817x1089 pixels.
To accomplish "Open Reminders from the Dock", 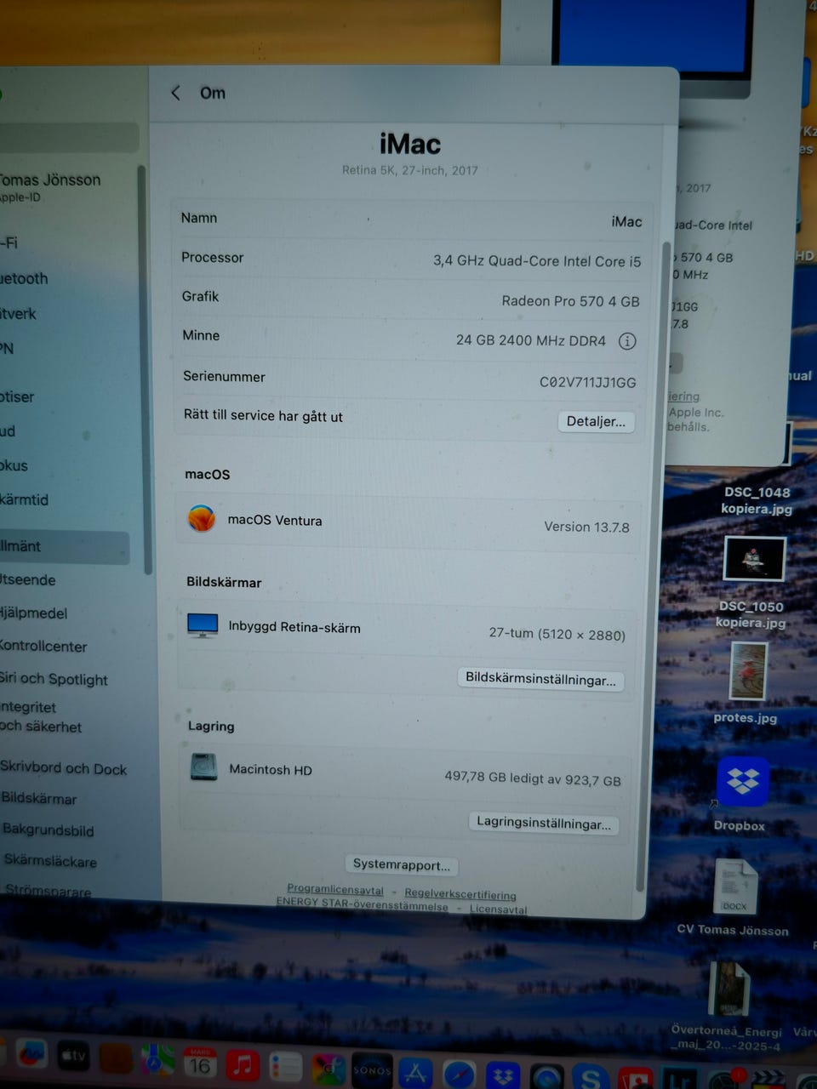I will pyautogui.click(x=285, y=1067).
